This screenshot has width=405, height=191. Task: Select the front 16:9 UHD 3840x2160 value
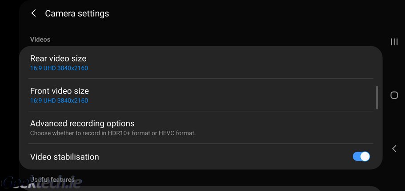pyautogui.click(x=59, y=101)
